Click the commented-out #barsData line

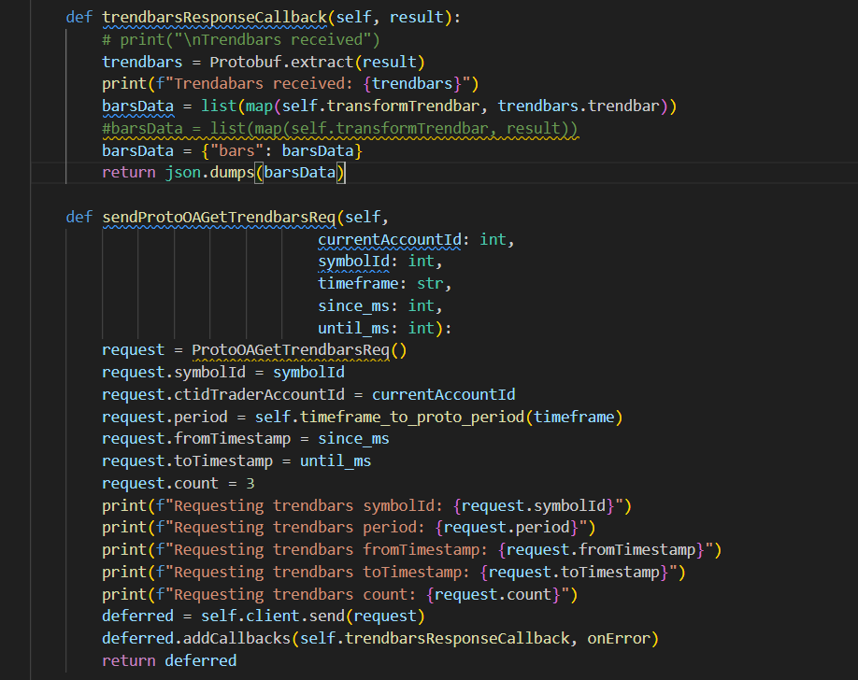coord(340,129)
